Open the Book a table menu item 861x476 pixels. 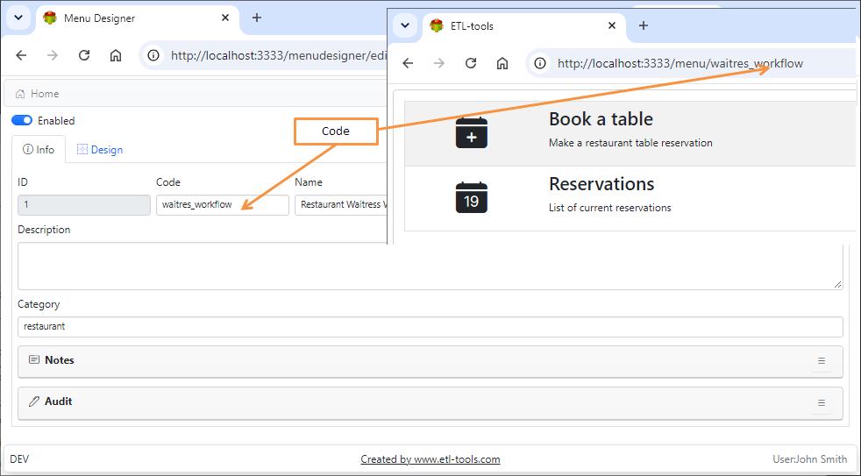630,133
